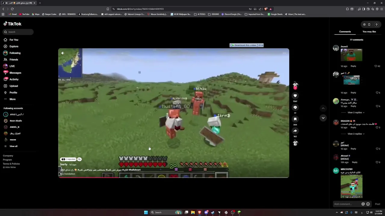Screen dimensions: 385x216
Task: Go to the next video arrow
Action: (323, 118)
